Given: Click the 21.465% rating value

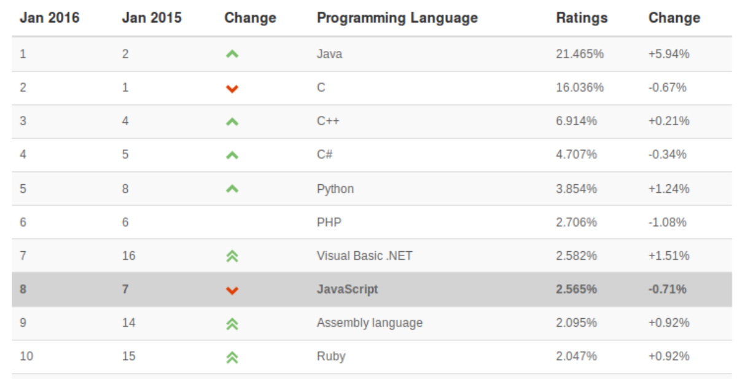Looking at the screenshot, I should coord(580,54).
